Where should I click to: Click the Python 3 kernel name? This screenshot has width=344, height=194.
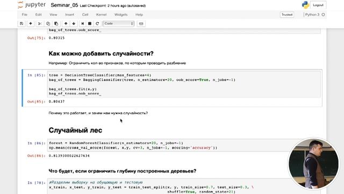pos(312,15)
